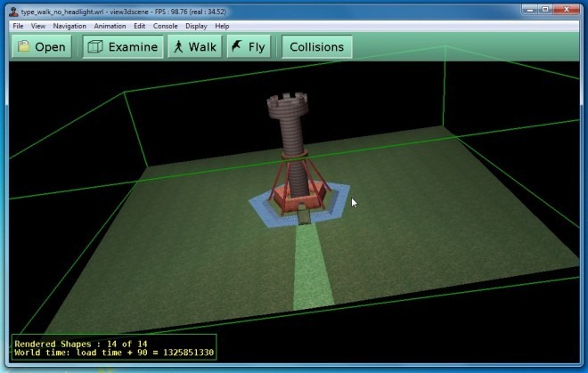Close the view3dscene window
This screenshot has width=588, height=373.
(x=567, y=10)
